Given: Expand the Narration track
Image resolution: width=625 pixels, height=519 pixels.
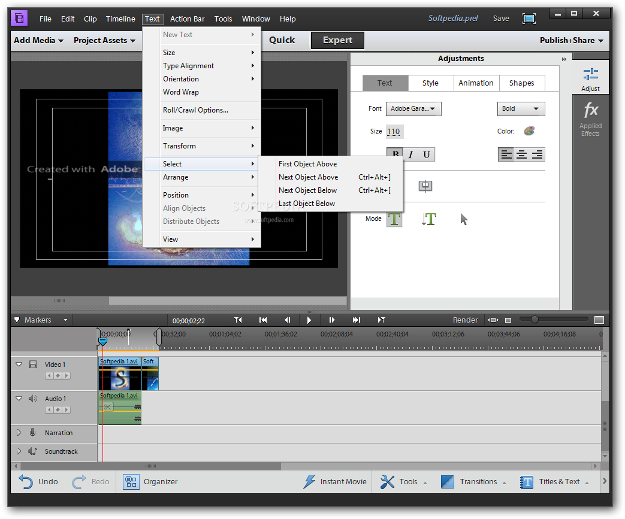Looking at the screenshot, I should point(19,432).
